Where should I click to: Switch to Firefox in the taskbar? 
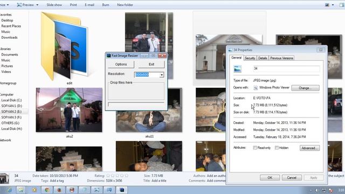pyautogui.click(x=59, y=190)
